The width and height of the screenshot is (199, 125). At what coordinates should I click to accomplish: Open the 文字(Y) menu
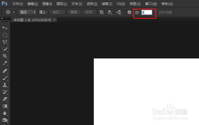click(77, 4)
